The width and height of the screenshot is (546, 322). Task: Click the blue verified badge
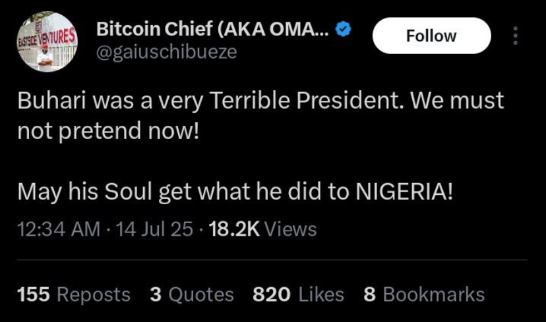(344, 30)
